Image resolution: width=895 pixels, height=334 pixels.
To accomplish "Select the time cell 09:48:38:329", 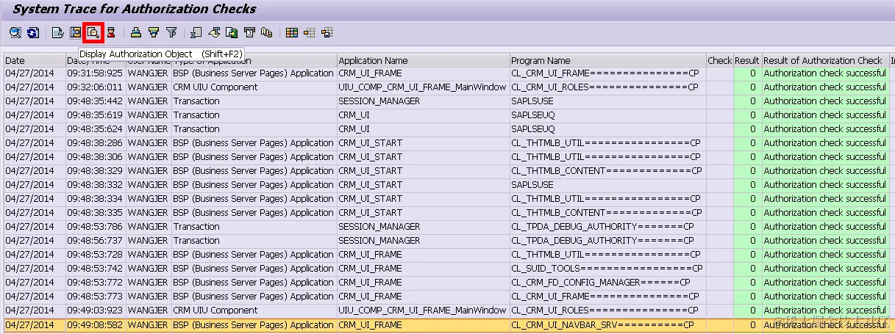I will point(96,171).
